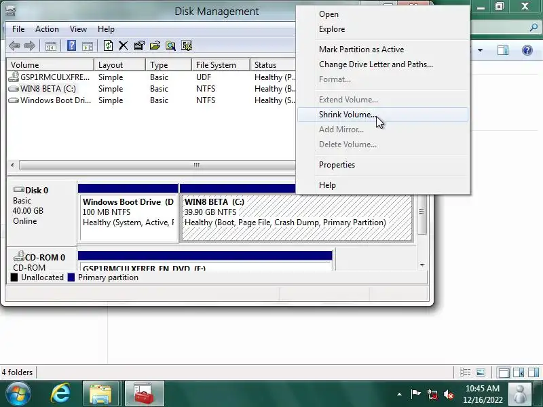The width and height of the screenshot is (543, 407).
Task: Click the down arrow of the disk pane scrollbar
Action: 422,265
